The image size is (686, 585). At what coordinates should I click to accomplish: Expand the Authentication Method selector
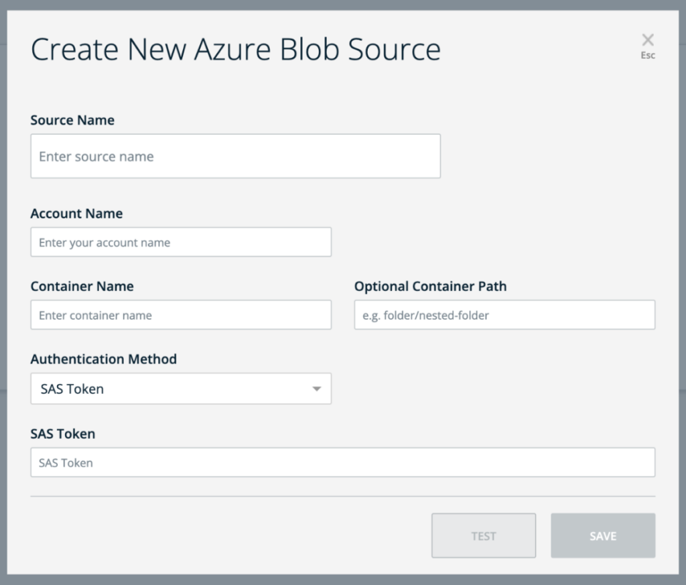pyautogui.click(x=181, y=388)
